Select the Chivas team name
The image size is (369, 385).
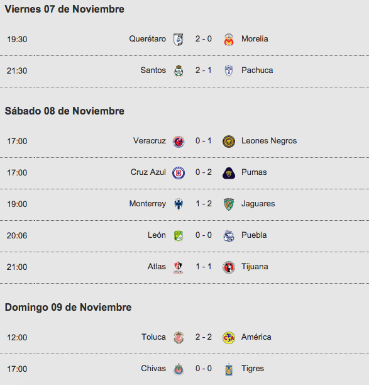[x=153, y=368]
